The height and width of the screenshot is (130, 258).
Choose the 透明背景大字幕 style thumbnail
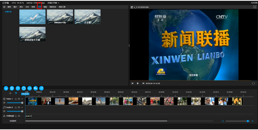[x=32, y=34]
